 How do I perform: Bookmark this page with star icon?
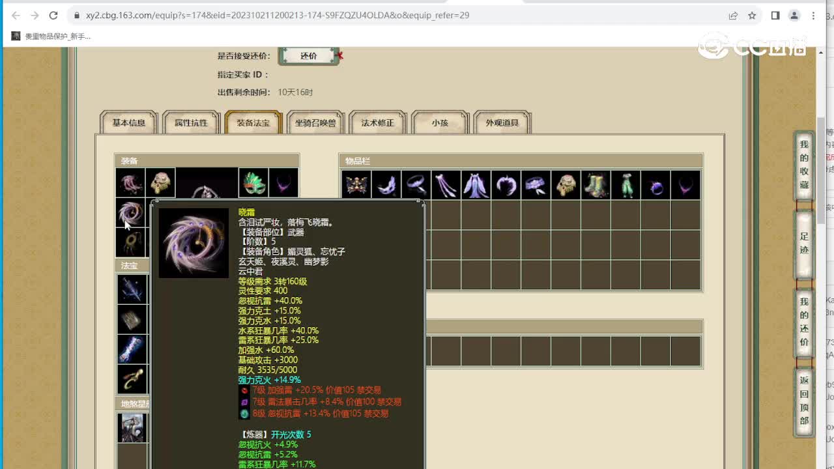(752, 15)
